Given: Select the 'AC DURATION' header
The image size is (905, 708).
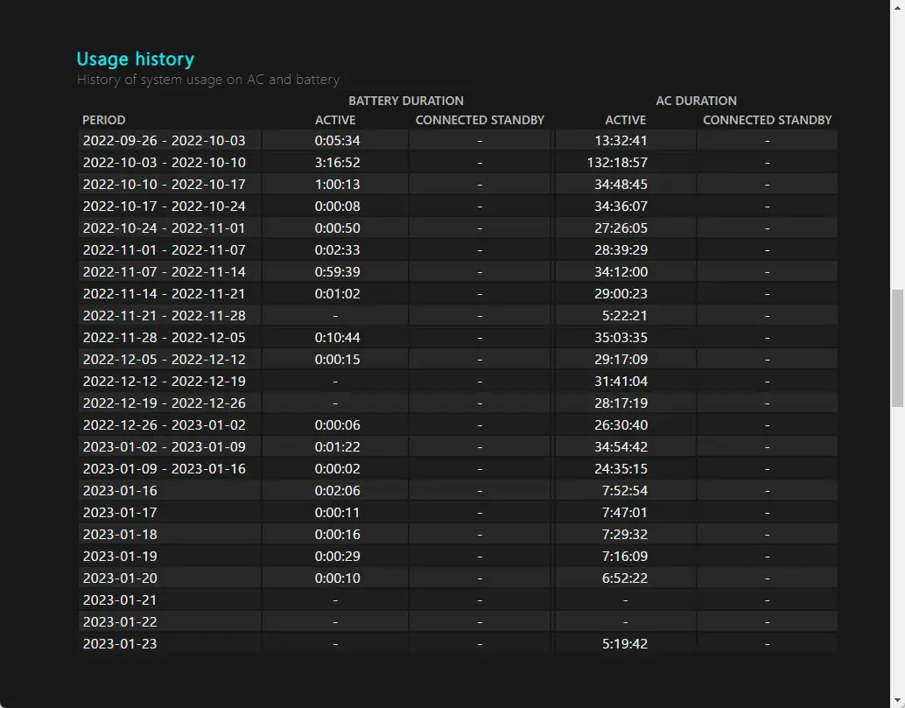Looking at the screenshot, I should pos(696,101).
